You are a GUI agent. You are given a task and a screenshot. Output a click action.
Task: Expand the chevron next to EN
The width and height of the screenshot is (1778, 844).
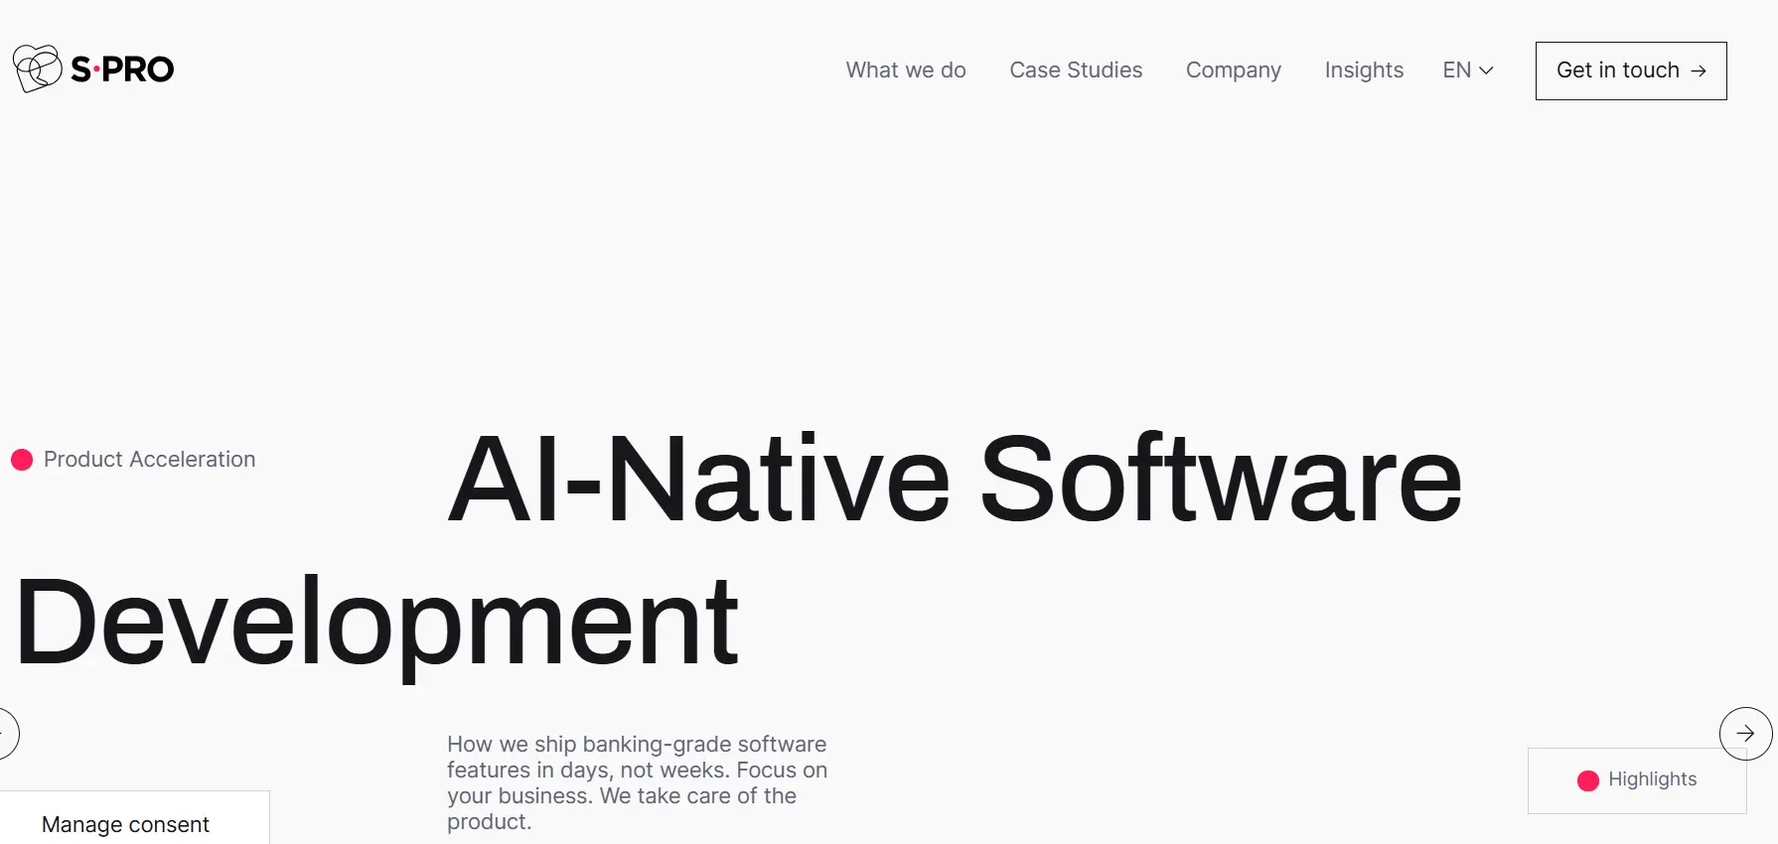coord(1486,70)
